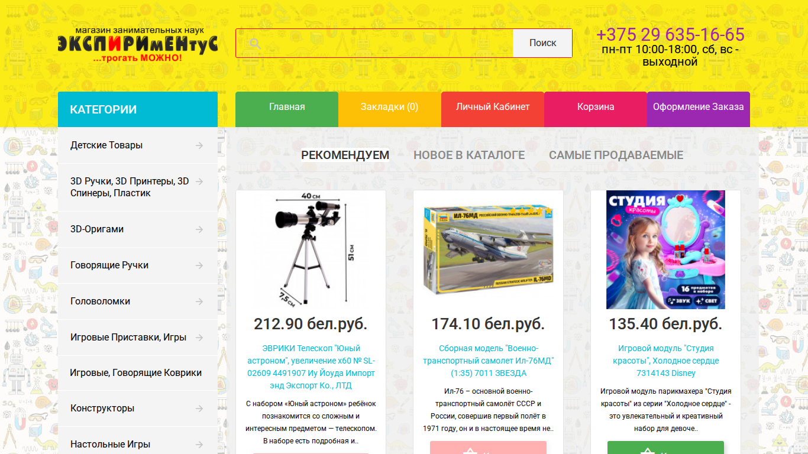Click the price 212.90 бел.руб.
This screenshot has width=808, height=454.
[x=311, y=324]
